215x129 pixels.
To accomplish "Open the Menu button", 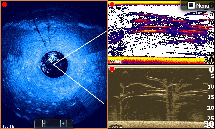I will tap(198, 5).
